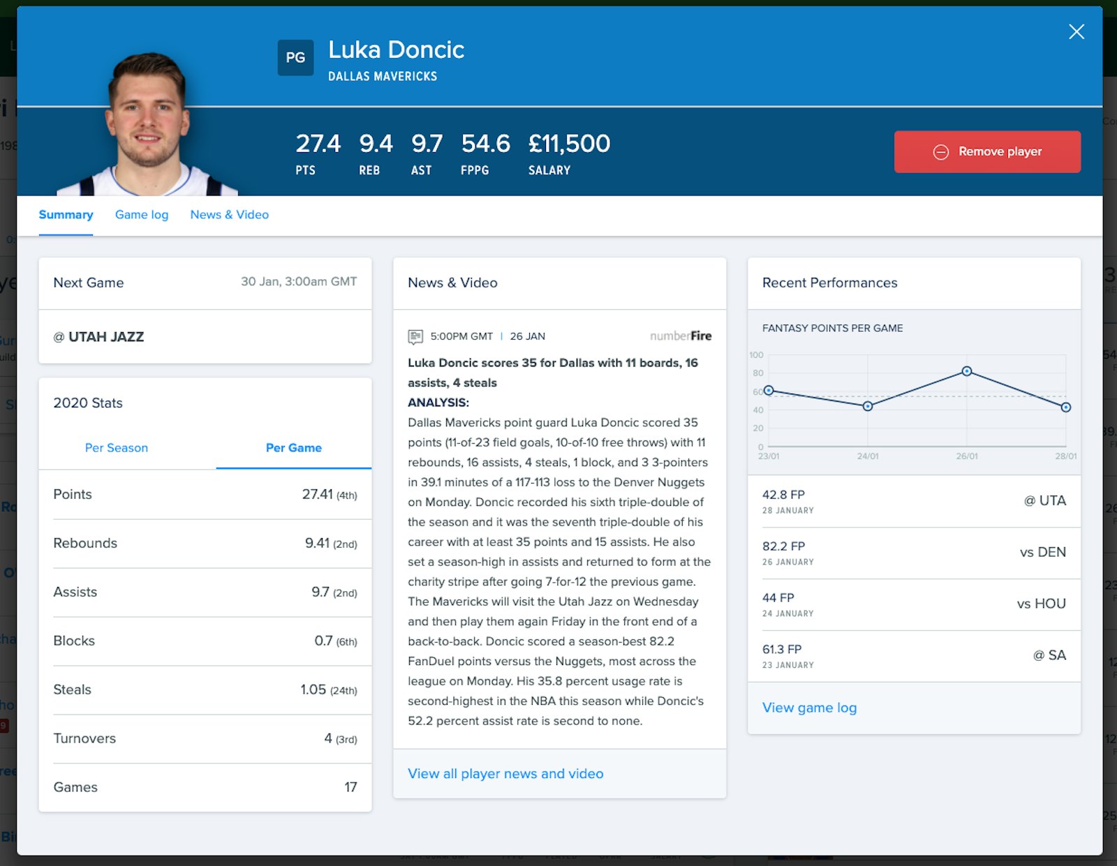Click the 26/01 chart data point

tap(967, 371)
